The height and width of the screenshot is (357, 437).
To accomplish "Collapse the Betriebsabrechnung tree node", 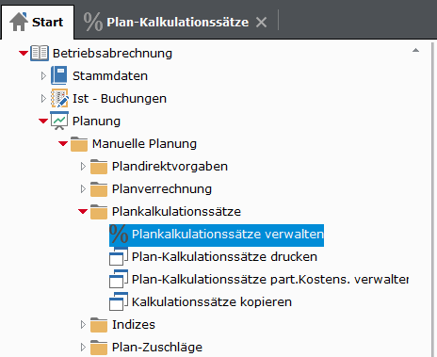I will [24, 53].
